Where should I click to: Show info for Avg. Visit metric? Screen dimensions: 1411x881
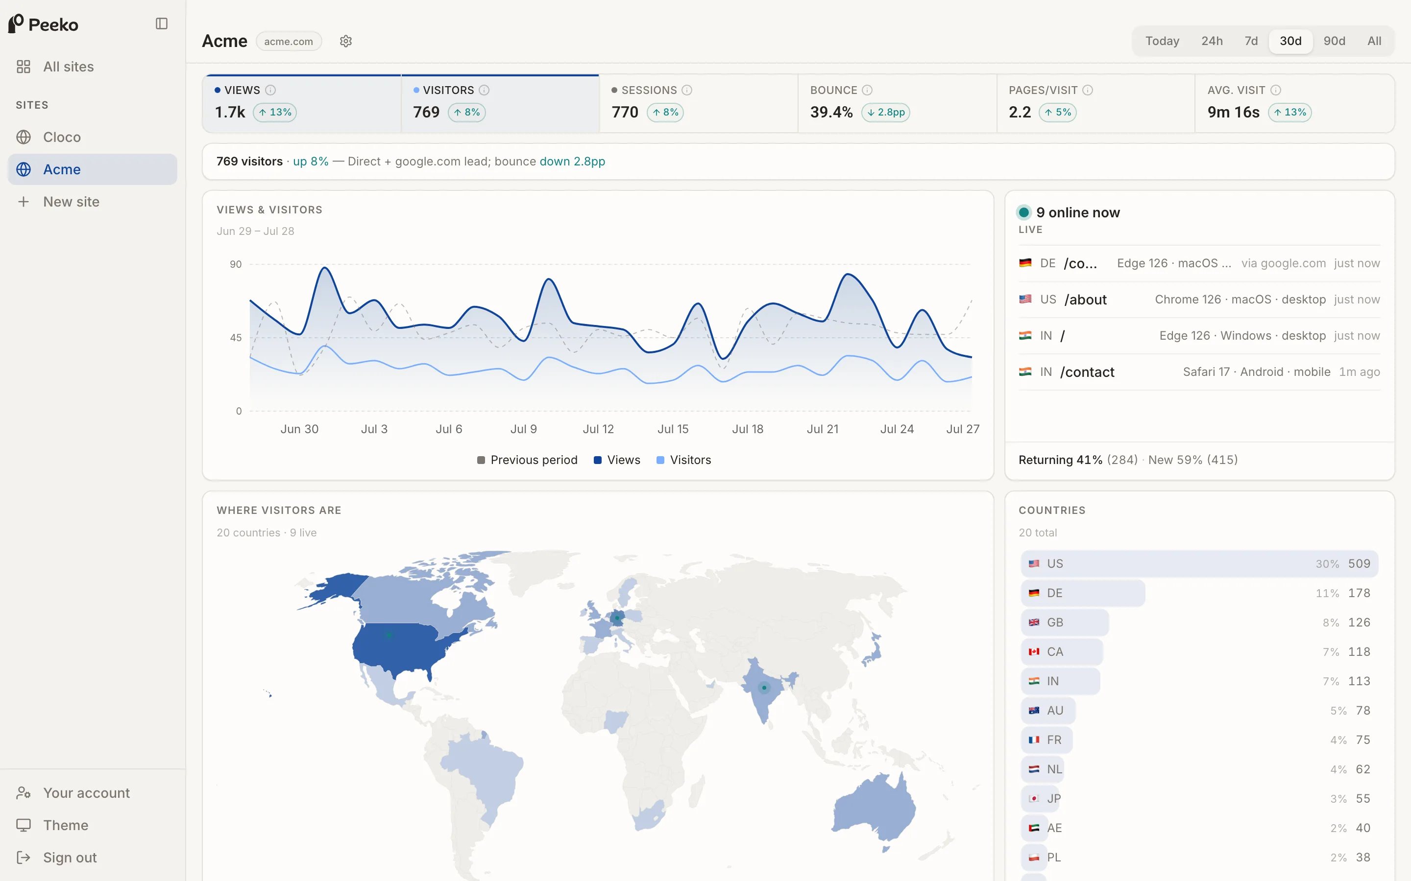pyautogui.click(x=1276, y=91)
